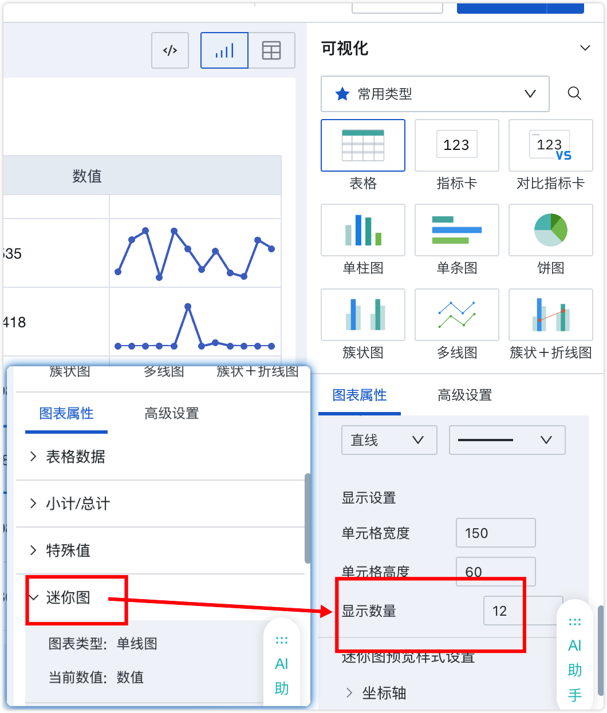Select the 饼图 chart type
Image resolution: width=607 pixels, height=713 pixels.
551,230
